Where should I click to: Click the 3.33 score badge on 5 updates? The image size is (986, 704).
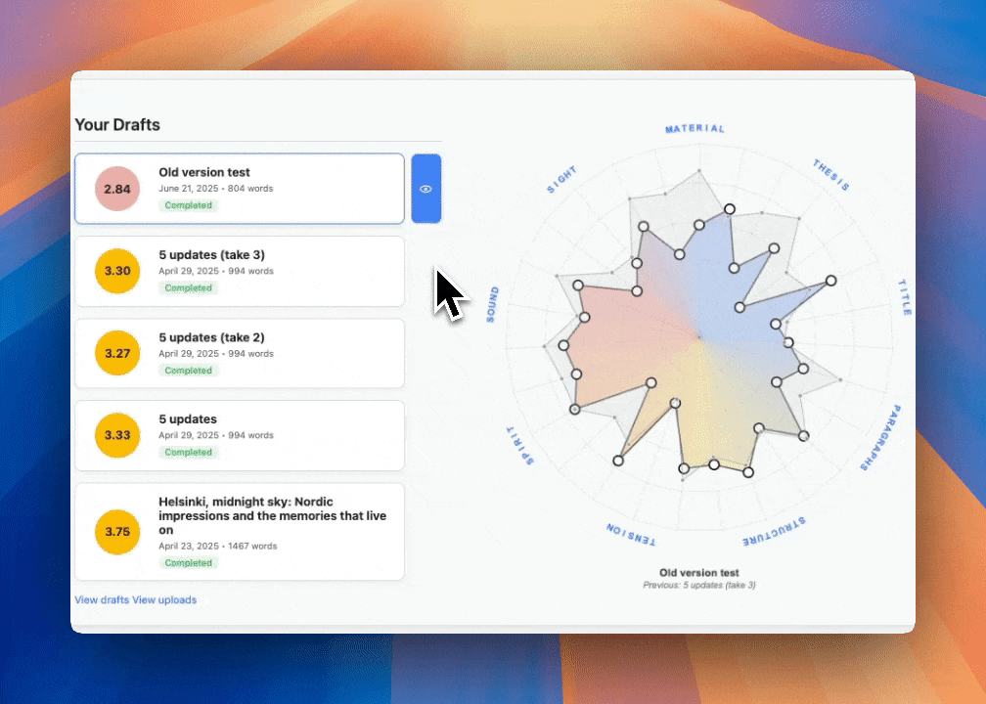pyautogui.click(x=116, y=435)
